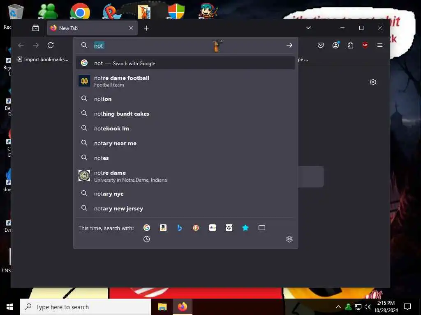
Task: Open Firefox View tab list icon
Action: [x=36, y=28]
